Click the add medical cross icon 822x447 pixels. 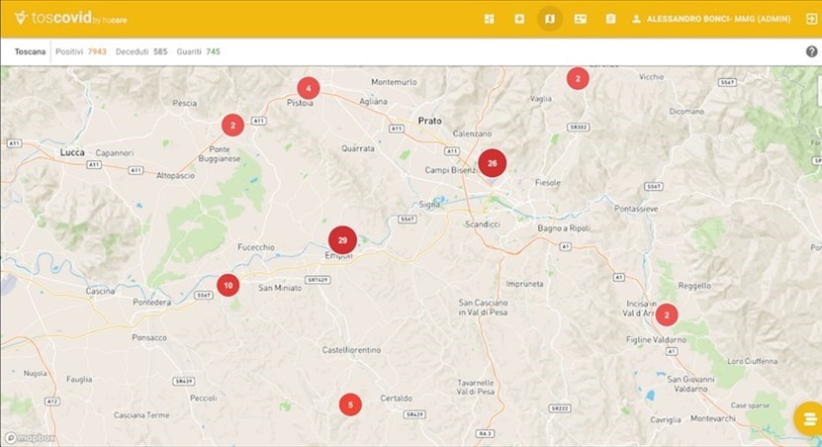(x=519, y=19)
